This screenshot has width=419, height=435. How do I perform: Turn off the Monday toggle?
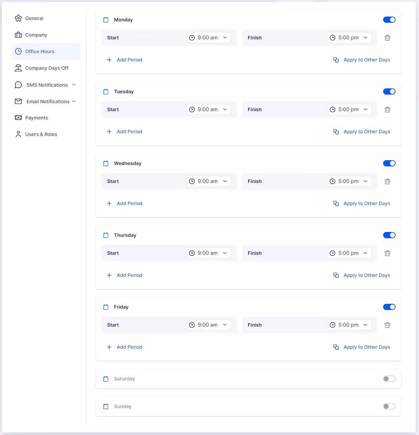pos(389,20)
